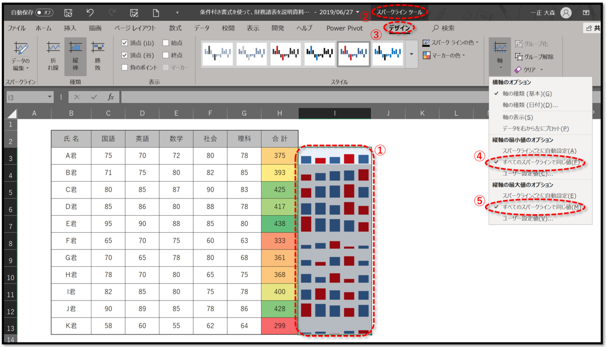Select the highlighted red-blue sparkline style
Viewport: 606px width, 347px height.
click(x=353, y=54)
